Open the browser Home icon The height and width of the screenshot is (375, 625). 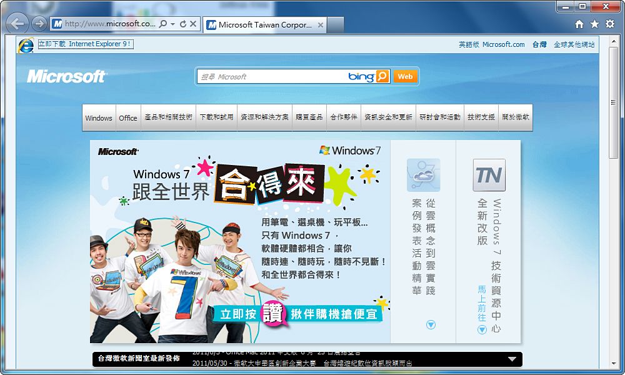coord(579,24)
